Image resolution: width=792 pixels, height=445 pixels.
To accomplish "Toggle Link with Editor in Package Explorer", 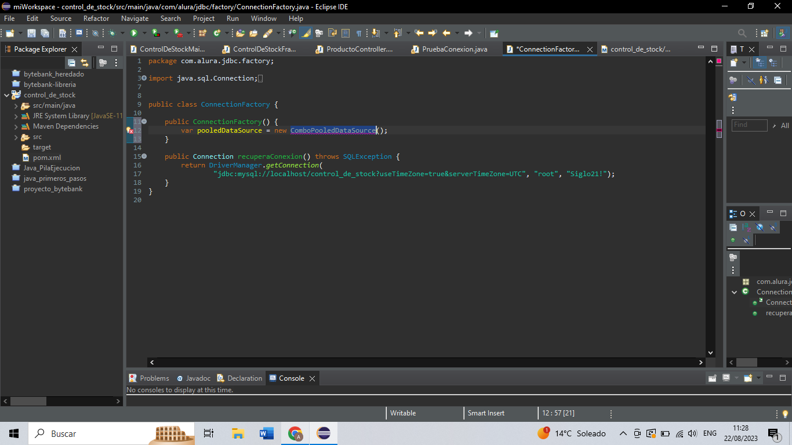I will coord(85,63).
